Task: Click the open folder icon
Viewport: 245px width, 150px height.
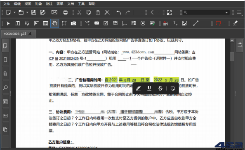Action: pyautogui.click(x=21, y=12)
